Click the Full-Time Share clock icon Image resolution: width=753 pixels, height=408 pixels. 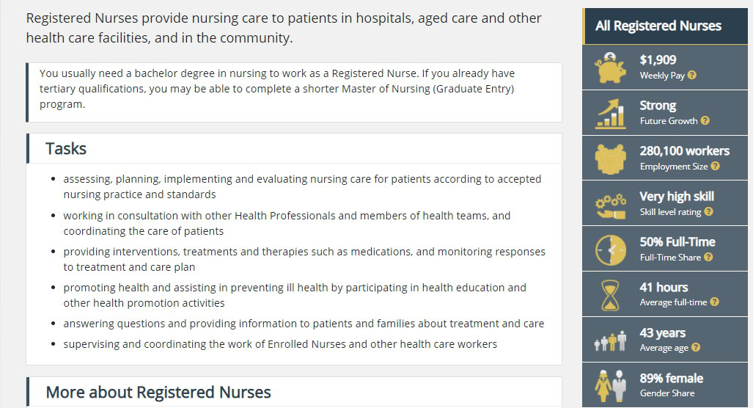coord(611,249)
